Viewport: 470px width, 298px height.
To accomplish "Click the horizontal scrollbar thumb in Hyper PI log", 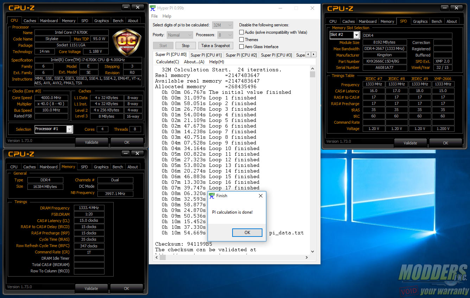I will pos(163,258).
